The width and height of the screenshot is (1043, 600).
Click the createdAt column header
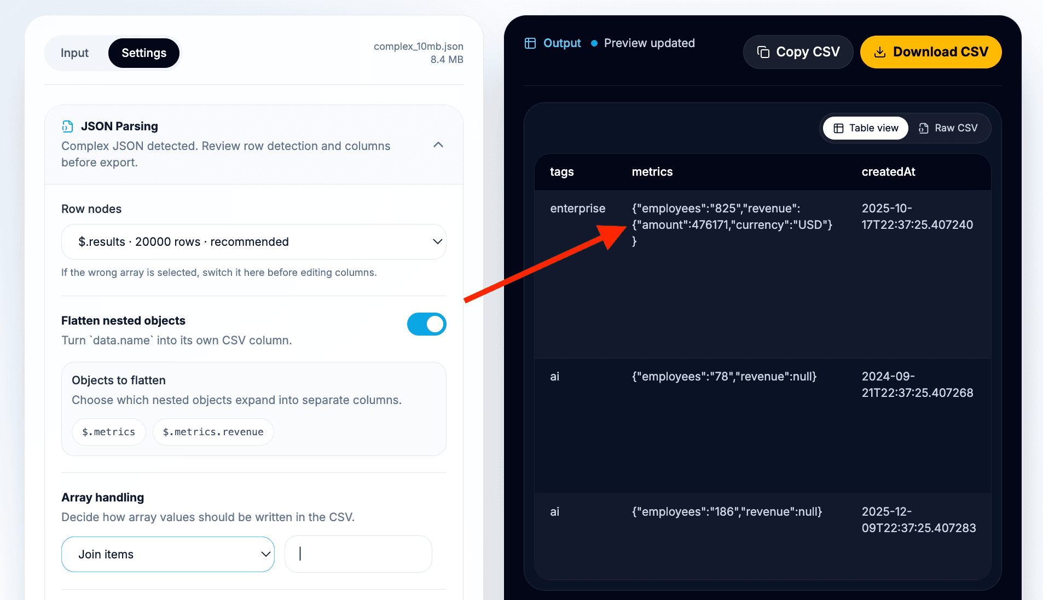(889, 172)
